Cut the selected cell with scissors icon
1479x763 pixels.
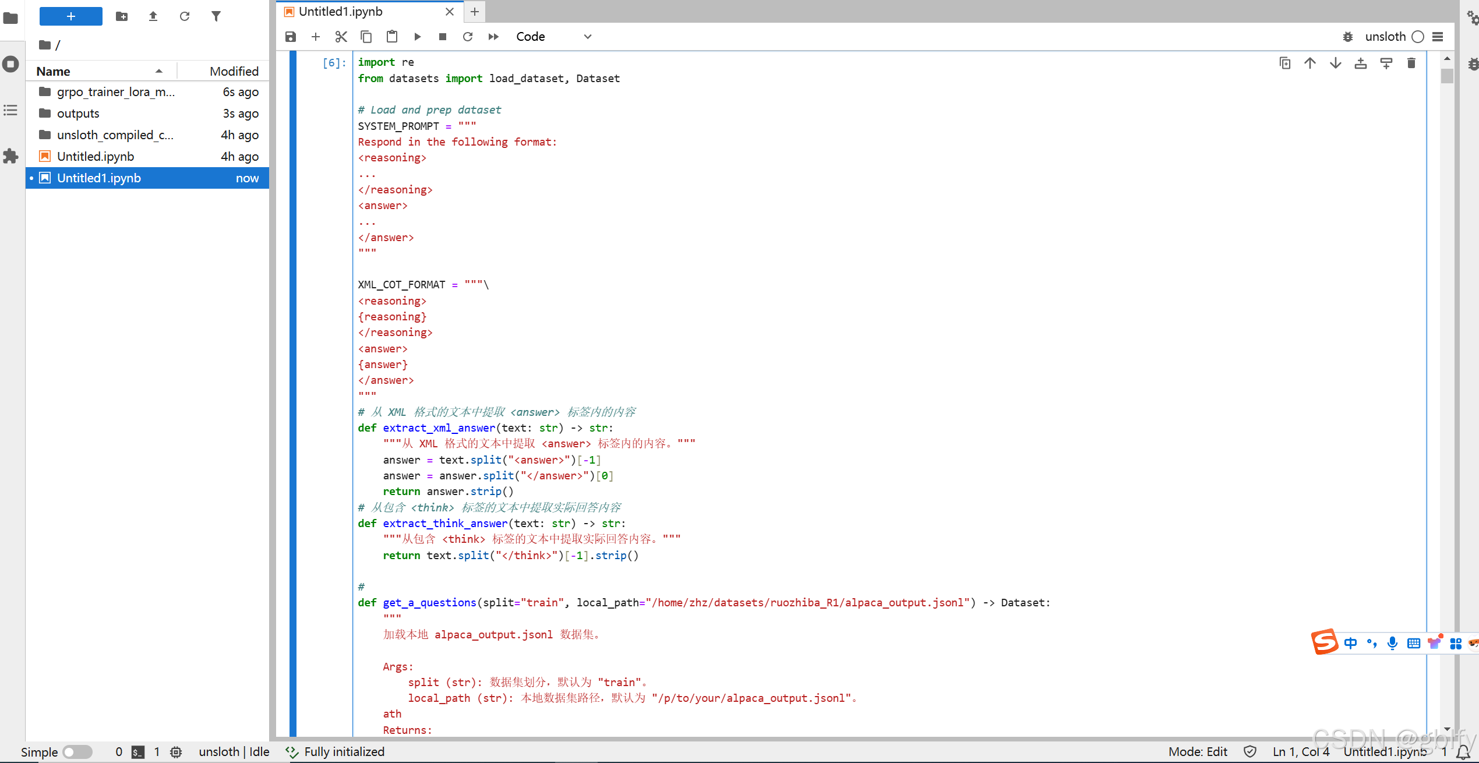341,37
